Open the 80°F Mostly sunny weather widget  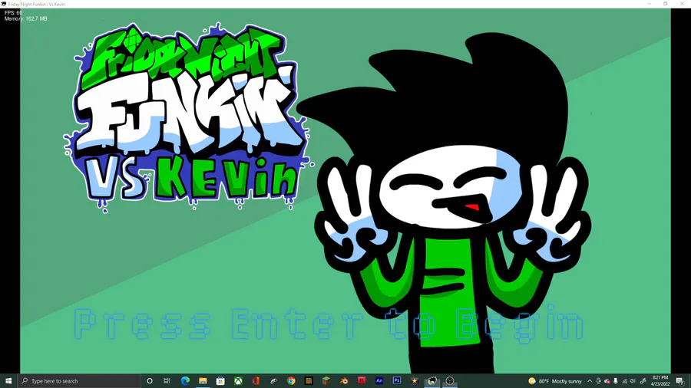click(555, 381)
